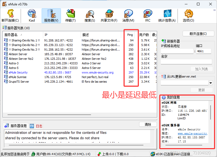Screen dimensions: 217x157
Task: Select the Servers (服务器) toolbar icon
Action: [51, 16]
